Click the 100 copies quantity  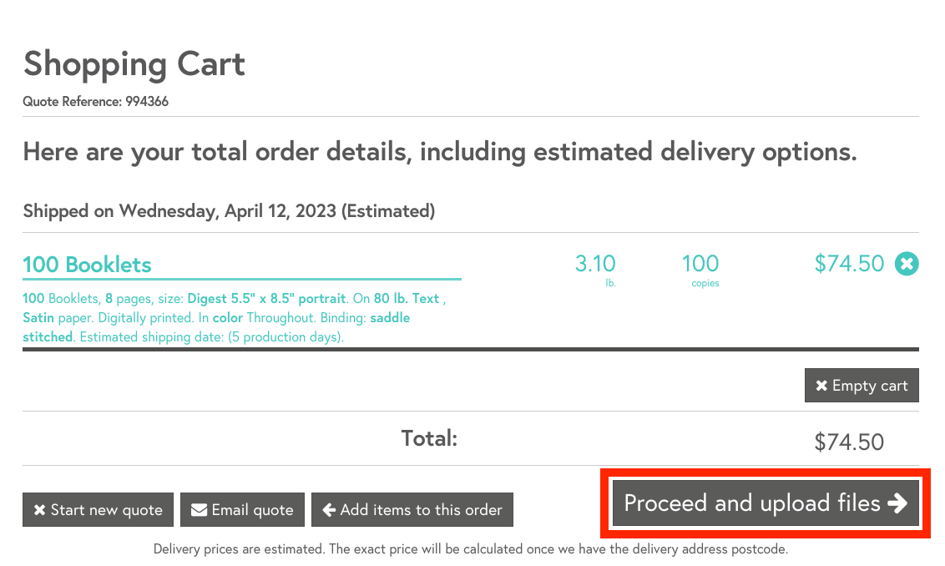pos(700,265)
